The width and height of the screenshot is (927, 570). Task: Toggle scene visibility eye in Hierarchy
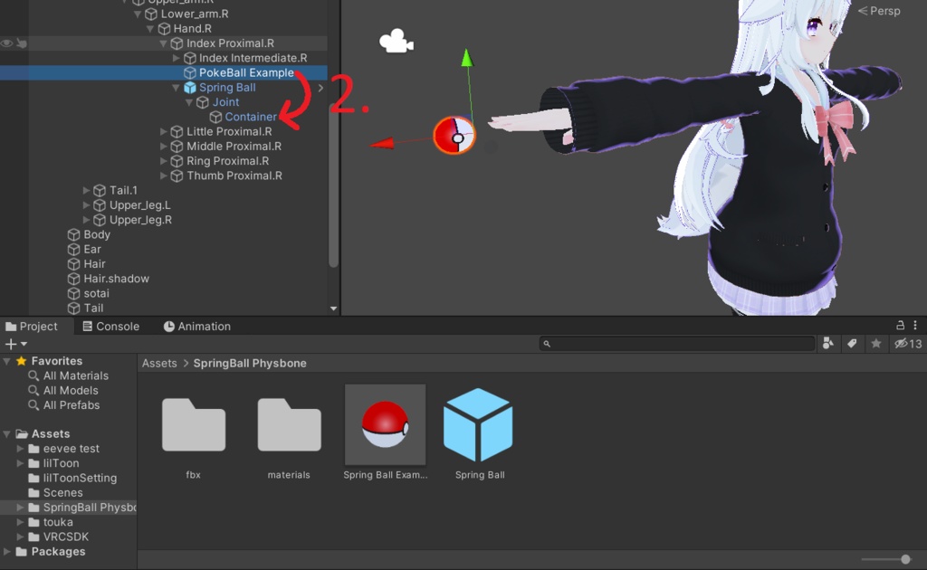tap(7, 42)
